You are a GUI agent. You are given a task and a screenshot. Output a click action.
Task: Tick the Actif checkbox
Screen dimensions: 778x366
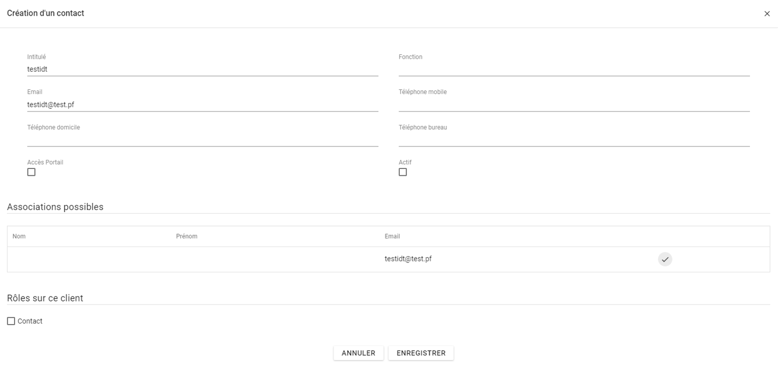coord(402,172)
